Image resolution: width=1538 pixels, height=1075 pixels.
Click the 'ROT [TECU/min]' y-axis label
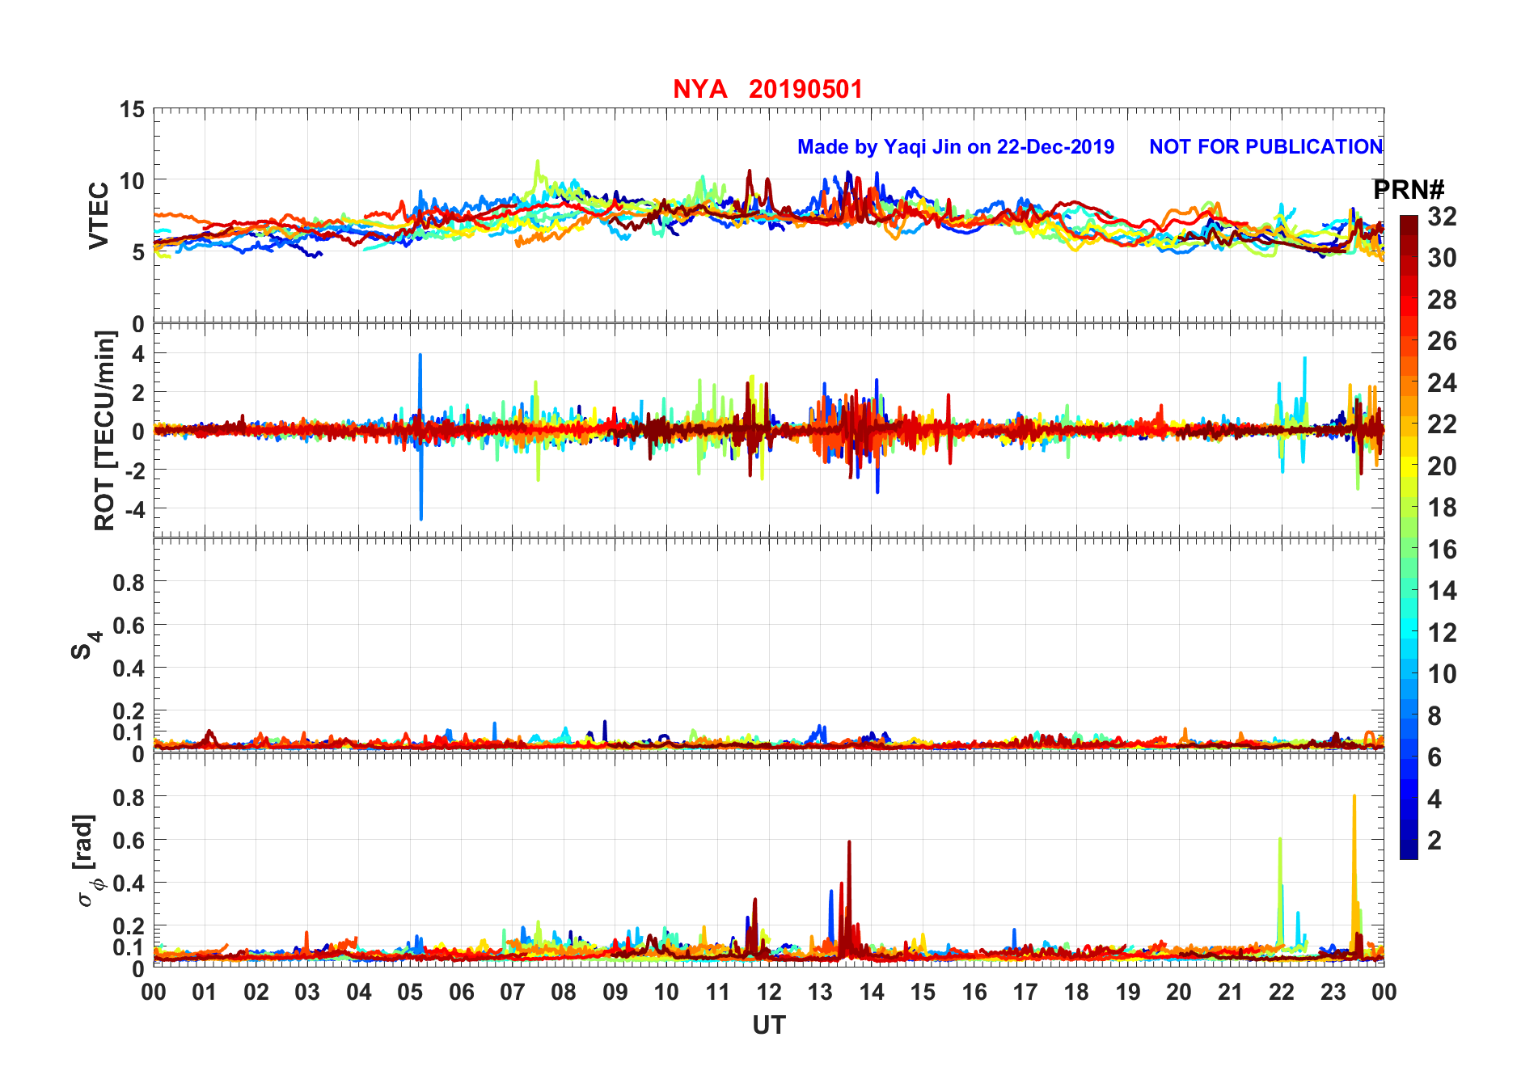[104, 431]
